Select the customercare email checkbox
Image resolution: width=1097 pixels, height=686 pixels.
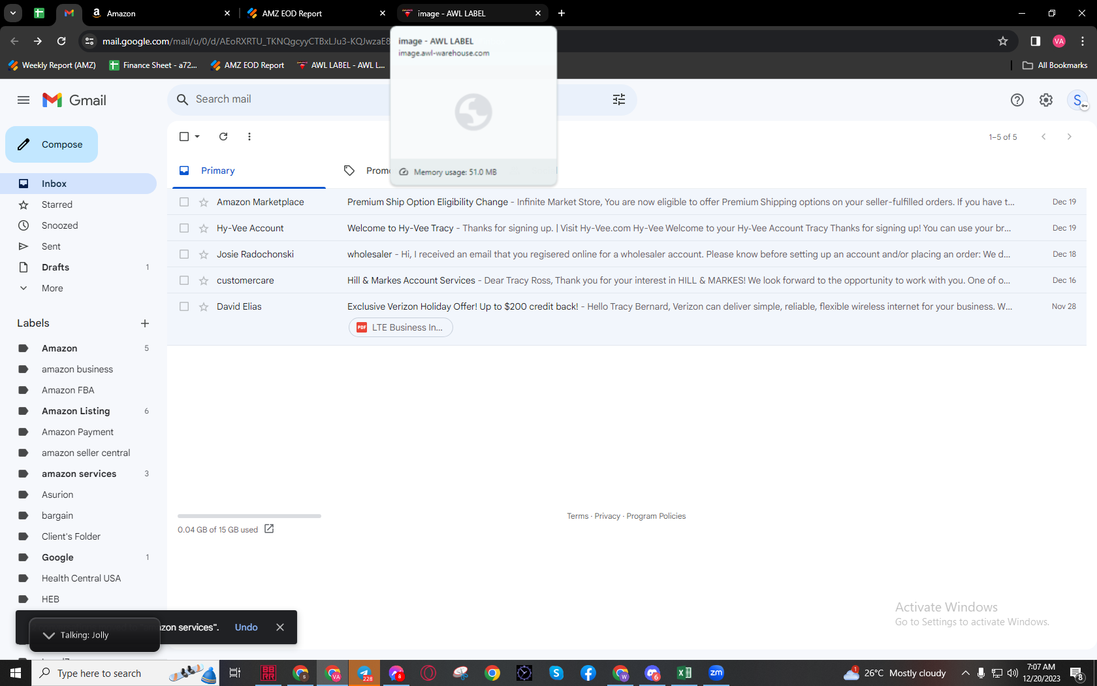pos(184,280)
